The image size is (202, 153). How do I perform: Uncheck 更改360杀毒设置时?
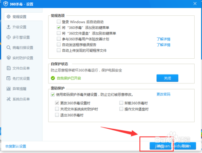click(57, 103)
